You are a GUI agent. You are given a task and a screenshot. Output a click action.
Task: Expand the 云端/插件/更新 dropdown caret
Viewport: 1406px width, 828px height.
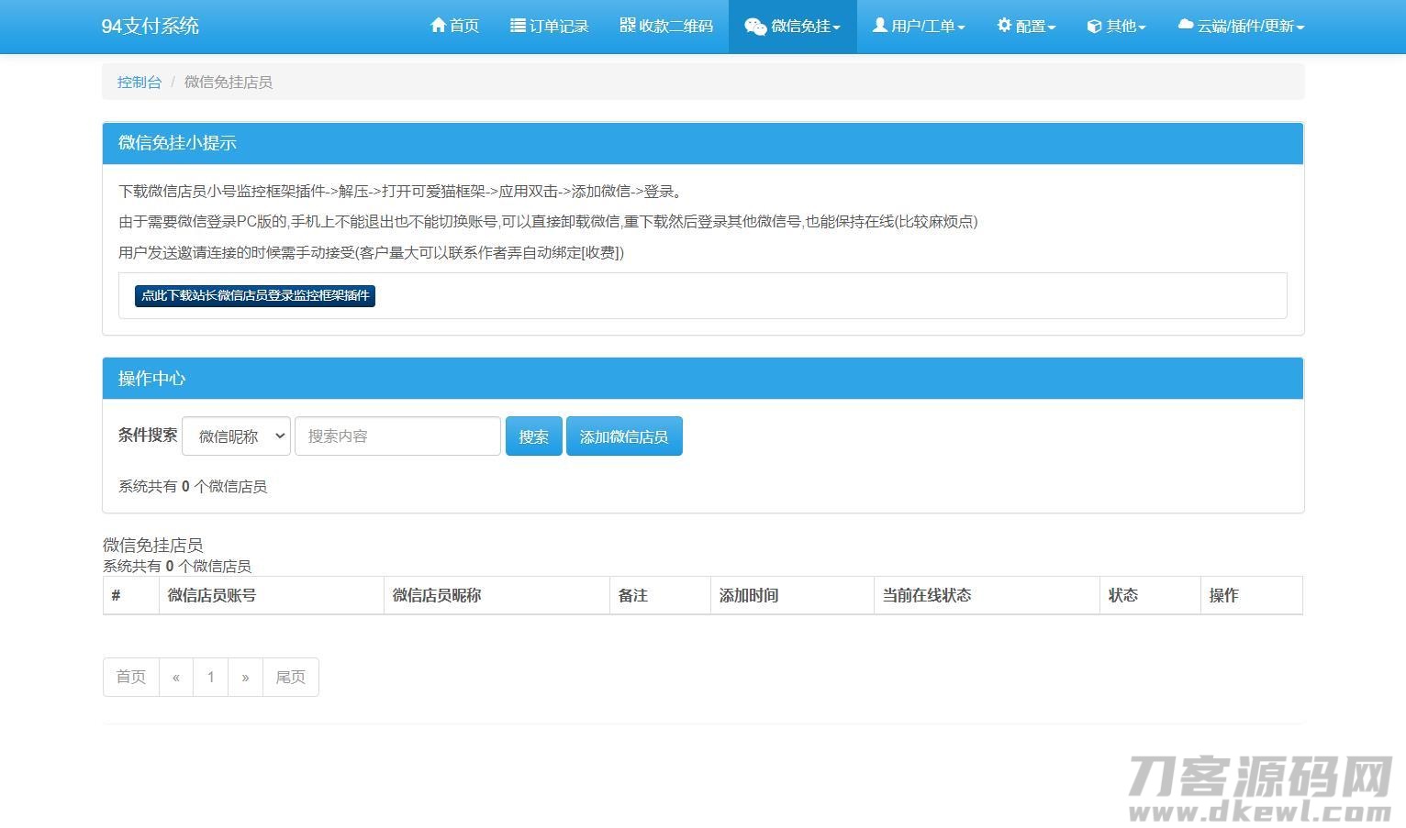(1300, 28)
